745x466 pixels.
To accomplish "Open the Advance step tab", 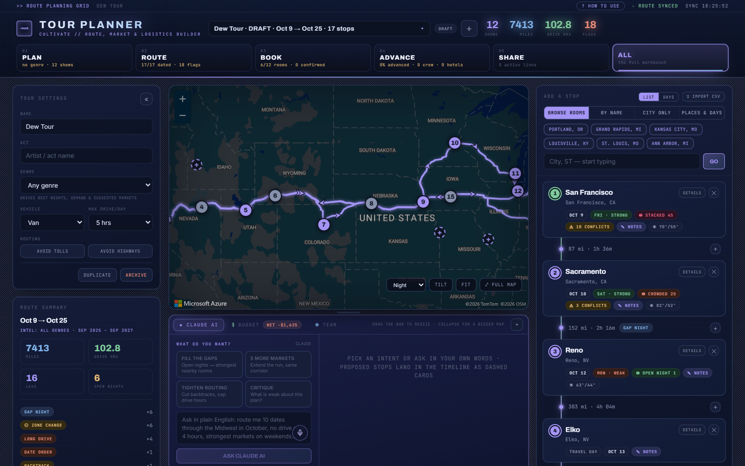I will (432, 58).
